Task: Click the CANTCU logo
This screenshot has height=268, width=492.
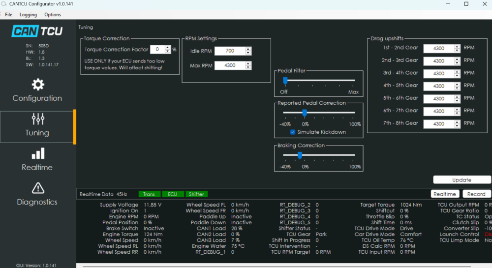Action: pos(37,31)
